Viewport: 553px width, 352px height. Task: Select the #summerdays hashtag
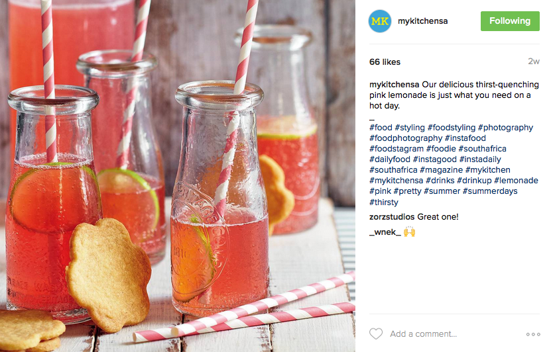point(490,191)
